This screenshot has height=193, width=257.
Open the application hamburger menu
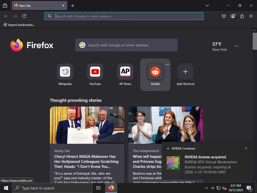(251, 16)
